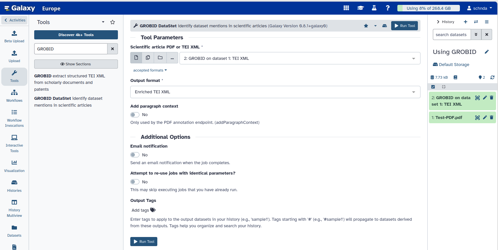Select dataset collection input mode
The width and height of the screenshot is (498, 250).
[x=160, y=58]
